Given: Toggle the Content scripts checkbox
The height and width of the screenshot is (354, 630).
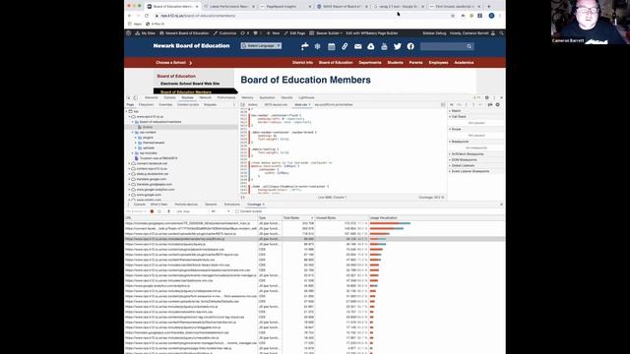Looking at the screenshot, I should (237, 211).
